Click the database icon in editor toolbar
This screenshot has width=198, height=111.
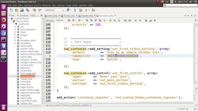[x=155, y=20]
